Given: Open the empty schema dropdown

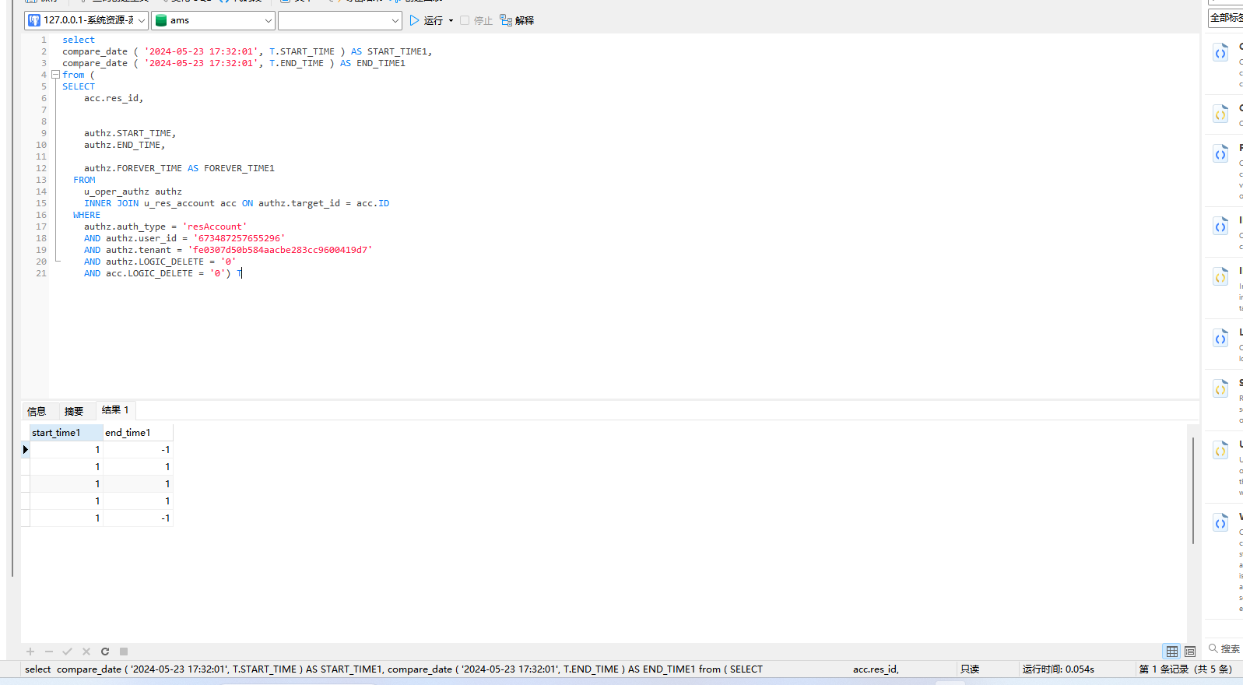Looking at the screenshot, I should point(339,20).
